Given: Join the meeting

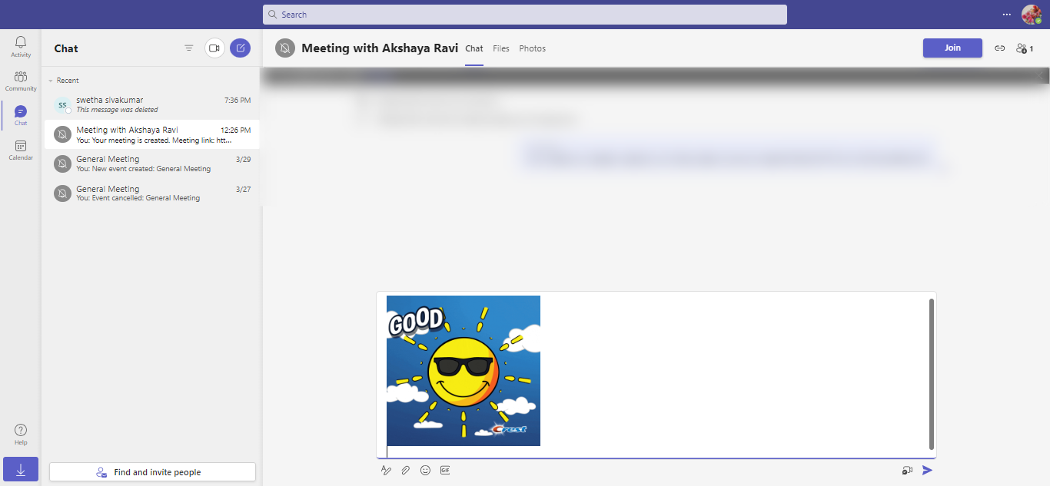Looking at the screenshot, I should pyautogui.click(x=952, y=48).
